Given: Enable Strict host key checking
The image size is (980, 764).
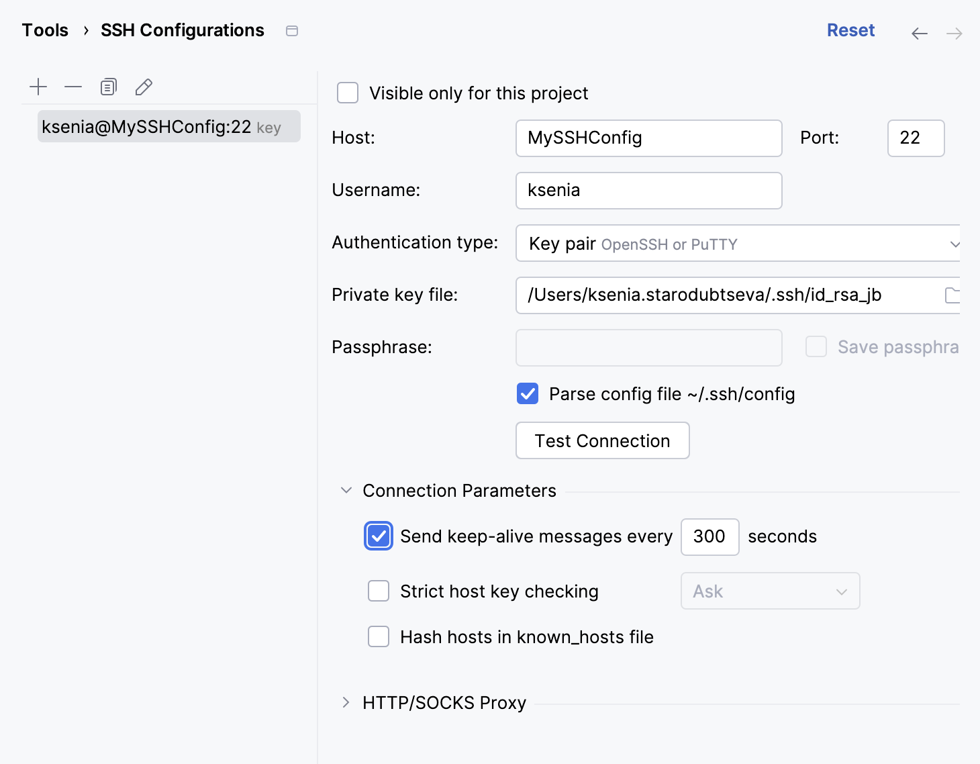Looking at the screenshot, I should 379,591.
